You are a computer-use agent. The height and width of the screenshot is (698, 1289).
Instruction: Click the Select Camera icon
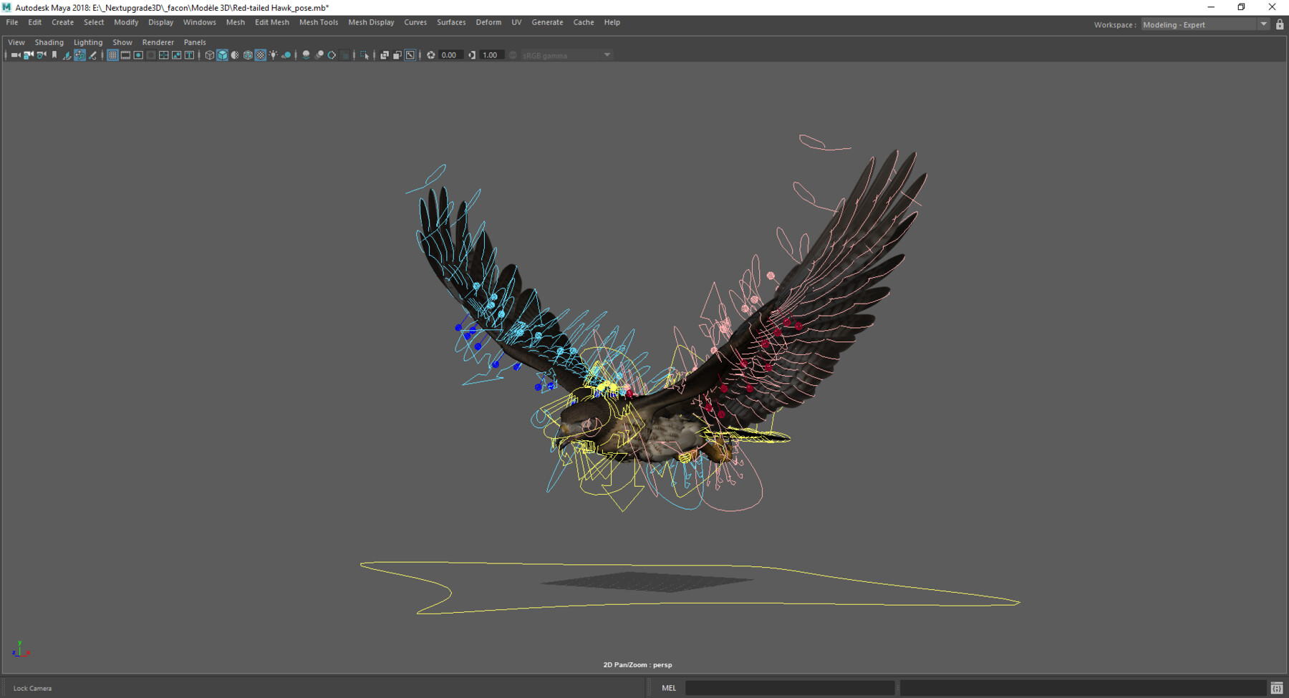[16, 55]
